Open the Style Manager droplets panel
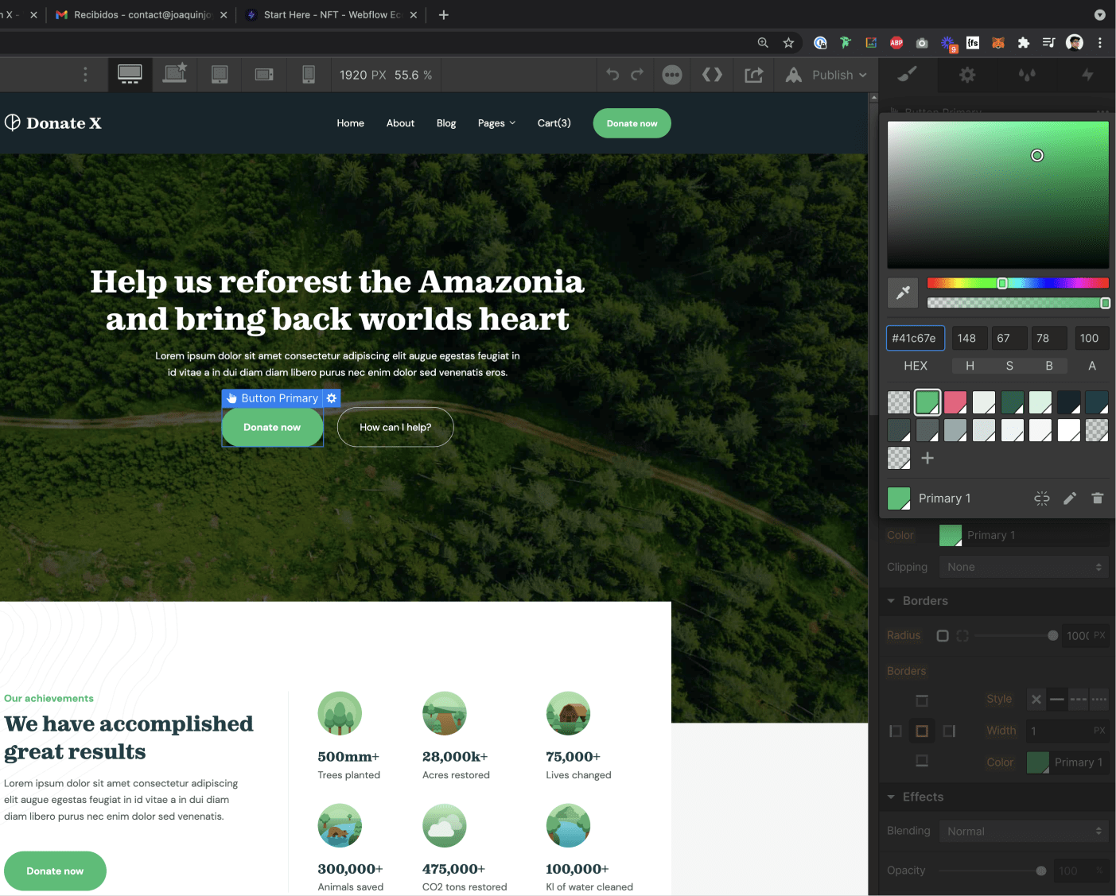Screen dimensions: 1116x896 coord(1027,75)
